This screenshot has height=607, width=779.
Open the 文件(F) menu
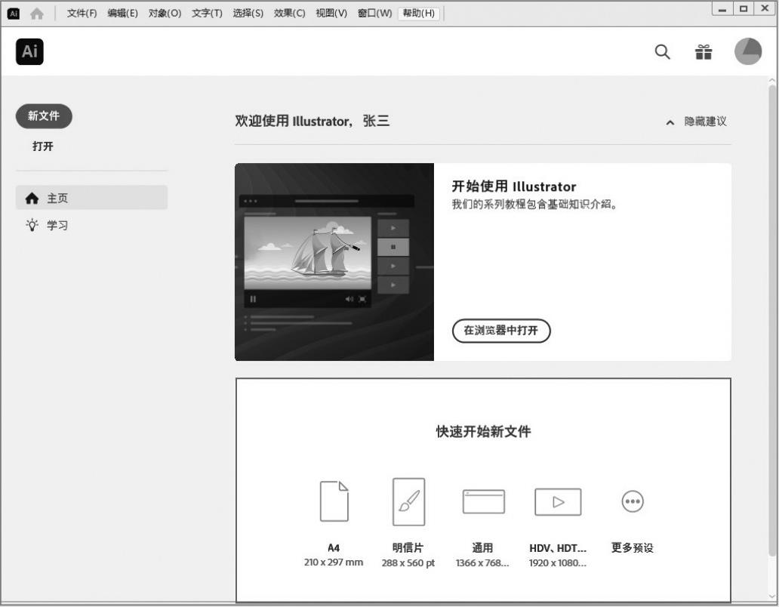82,14
